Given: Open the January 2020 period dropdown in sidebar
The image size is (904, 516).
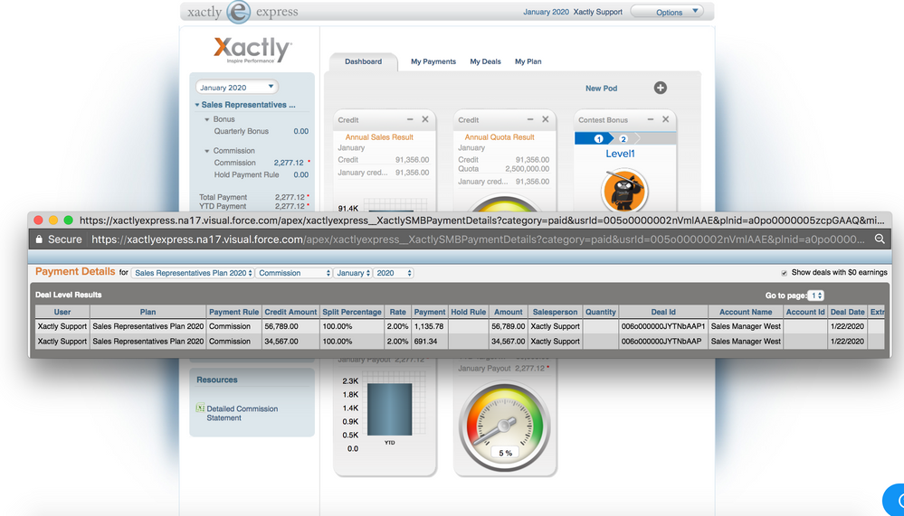Looking at the screenshot, I should click(237, 88).
